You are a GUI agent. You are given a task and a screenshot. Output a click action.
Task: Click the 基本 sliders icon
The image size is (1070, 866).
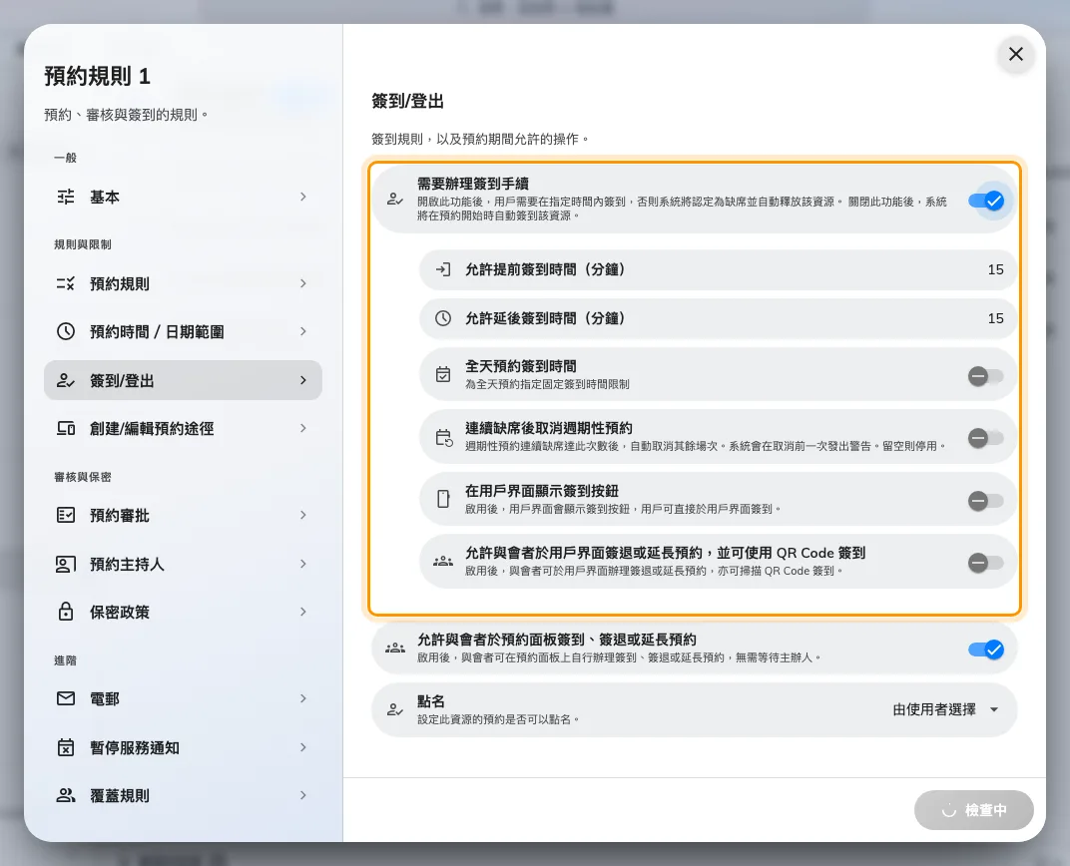point(66,198)
